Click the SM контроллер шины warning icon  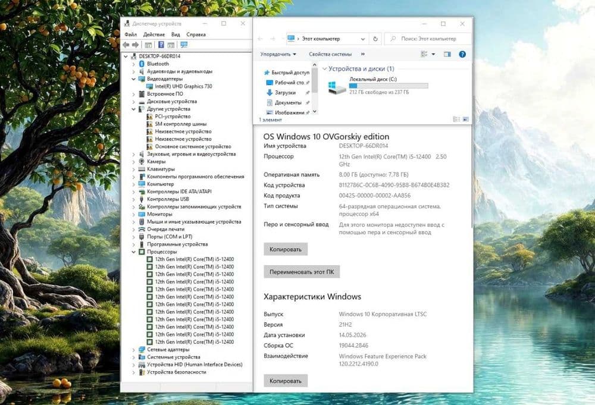click(x=149, y=124)
